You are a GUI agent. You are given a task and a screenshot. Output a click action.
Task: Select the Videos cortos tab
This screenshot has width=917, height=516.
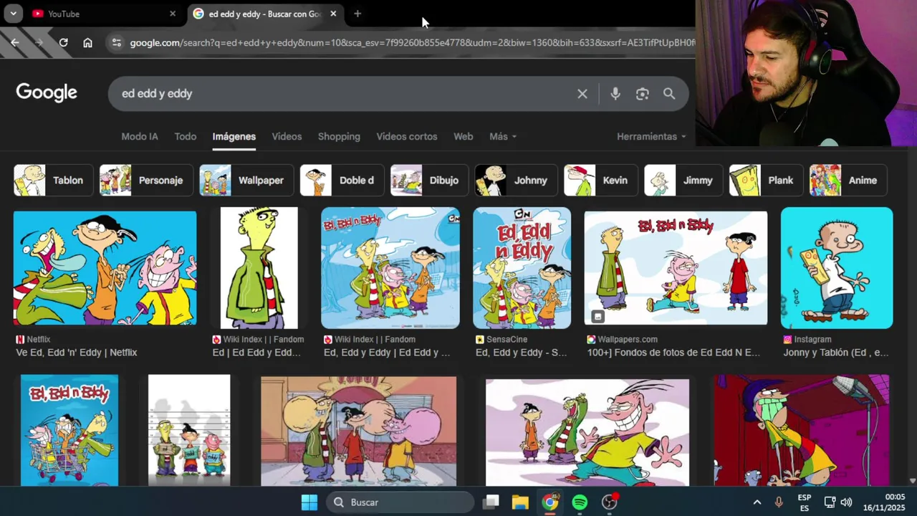(x=407, y=136)
